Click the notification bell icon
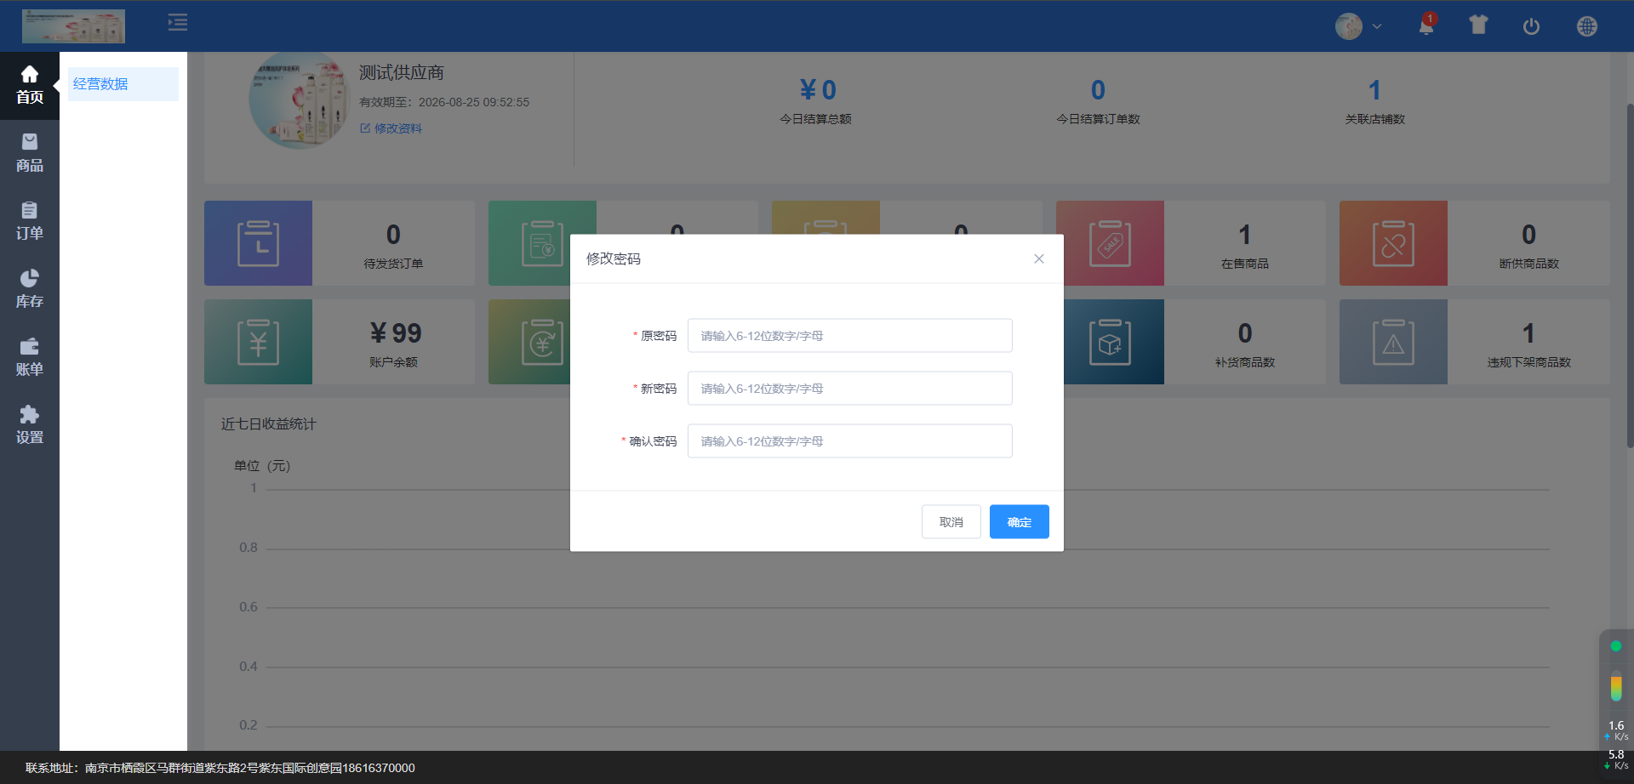The width and height of the screenshot is (1634, 784). tap(1426, 26)
